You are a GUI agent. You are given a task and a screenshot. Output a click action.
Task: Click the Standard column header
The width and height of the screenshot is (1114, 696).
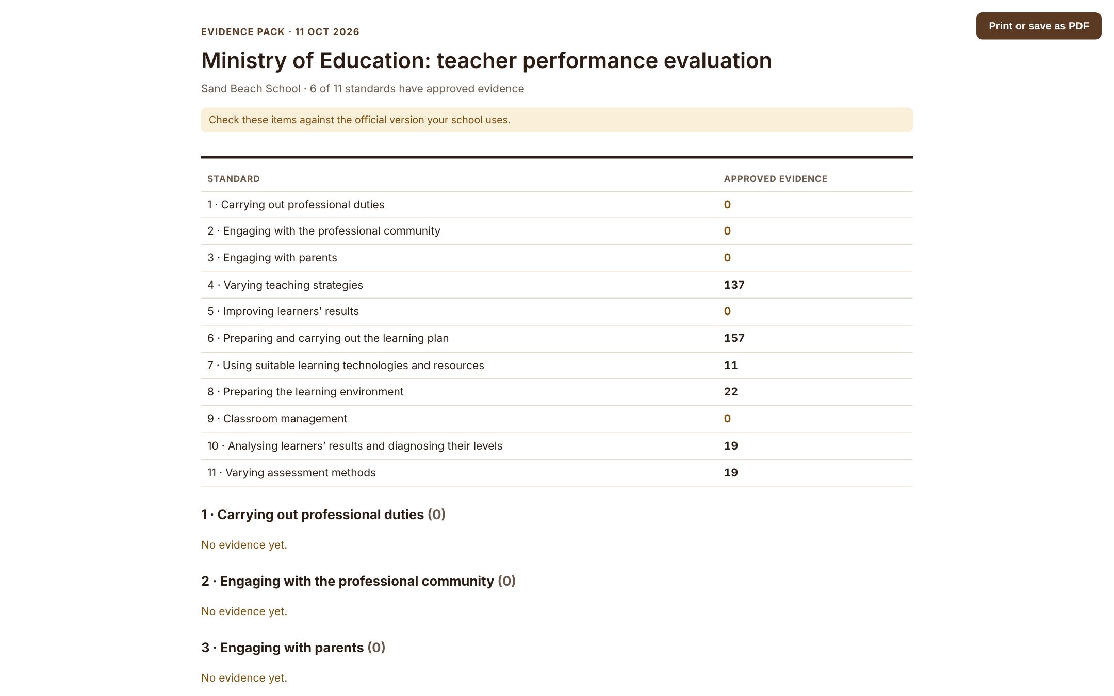click(x=234, y=179)
